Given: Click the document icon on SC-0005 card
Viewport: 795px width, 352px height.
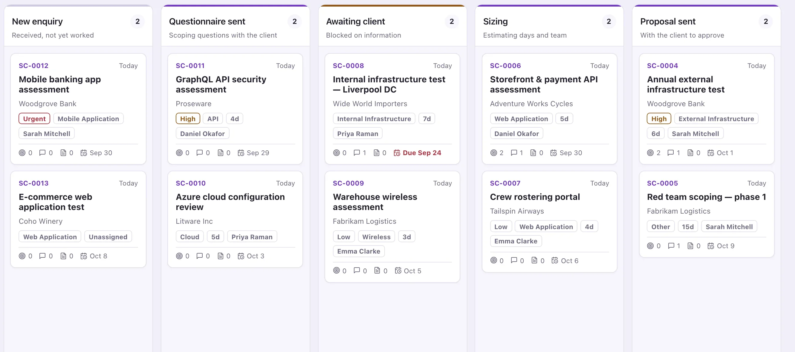Looking at the screenshot, I should click(690, 246).
